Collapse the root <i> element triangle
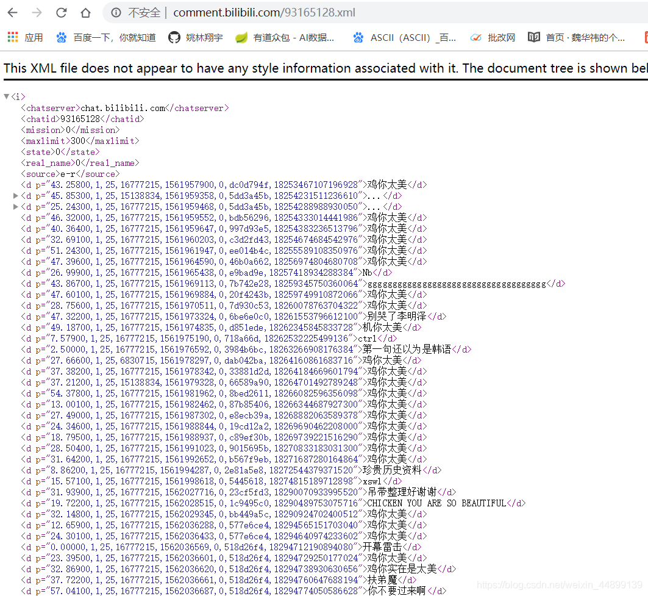Screen dimensions: 648x596 [x=6, y=96]
